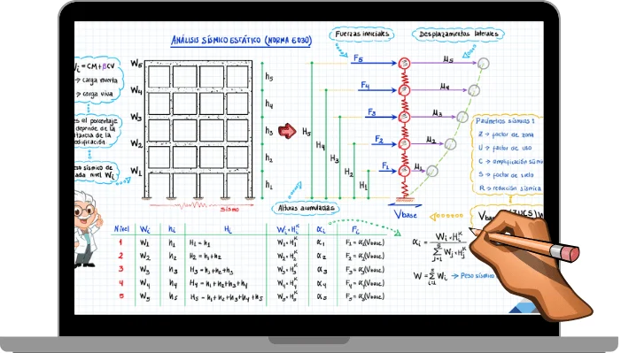The width and height of the screenshot is (621, 353).
Task: Click the 'W3' label left of the building
Action: (x=136, y=117)
